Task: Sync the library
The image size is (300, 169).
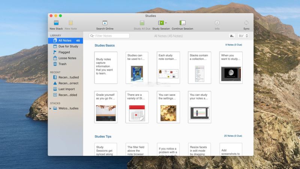Action: [x=246, y=25]
